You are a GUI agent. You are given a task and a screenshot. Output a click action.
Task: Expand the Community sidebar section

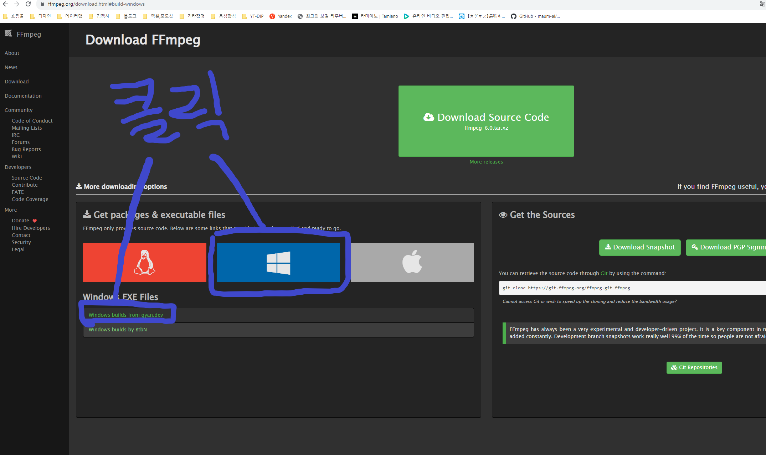click(19, 110)
